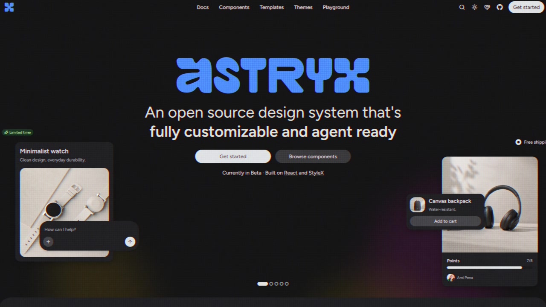Screen dimensions: 546x307
Task: Click the large ASTRYX hero logo
Action: (x=273, y=75)
